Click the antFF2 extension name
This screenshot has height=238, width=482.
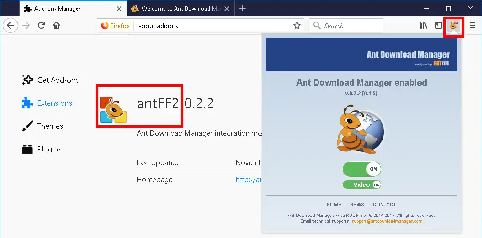point(158,104)
